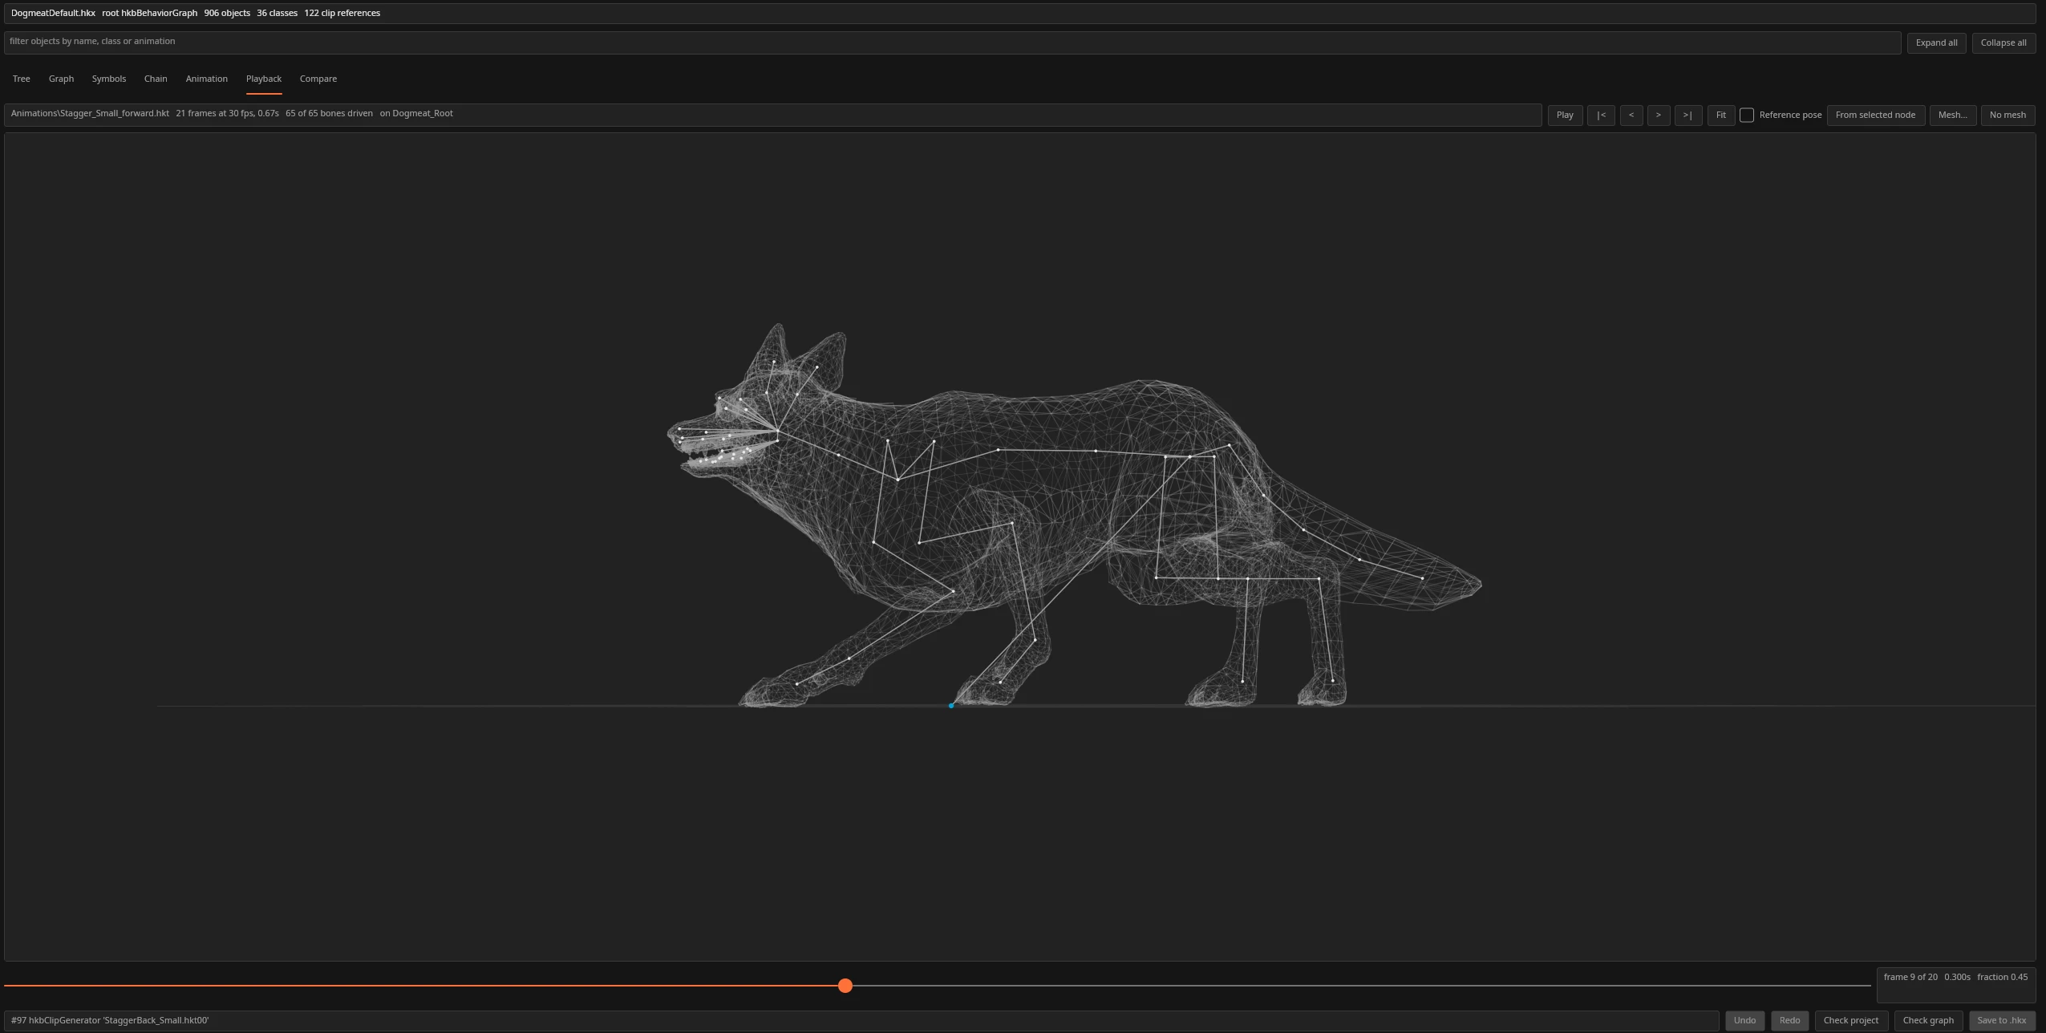
Task: Focus the filter objects input field
Action: pyautogui.click(x=952, y=43)
